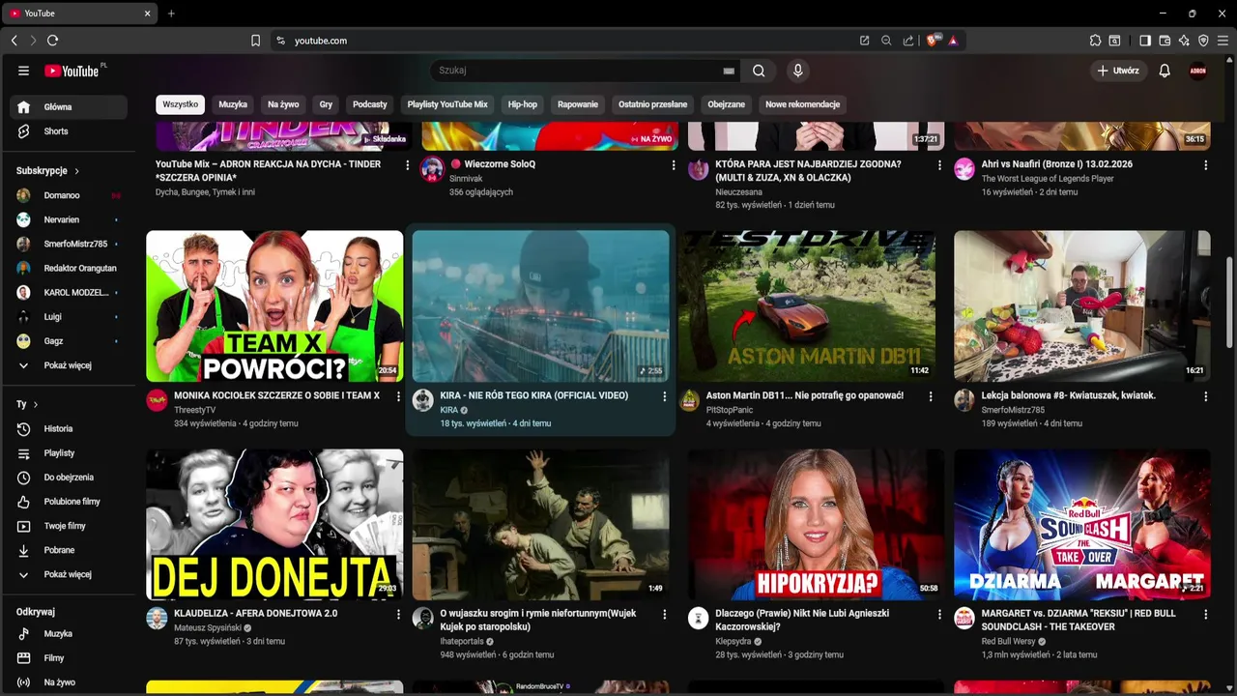Expand Ty section with Pokaż więcej
This screenshot has height=696, width=1237.
coord(68,574)
